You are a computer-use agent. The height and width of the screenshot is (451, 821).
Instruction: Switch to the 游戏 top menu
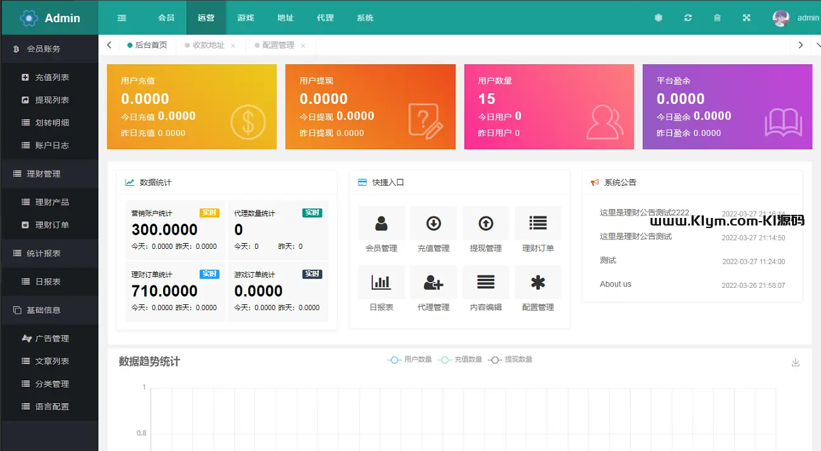(246, 18)
